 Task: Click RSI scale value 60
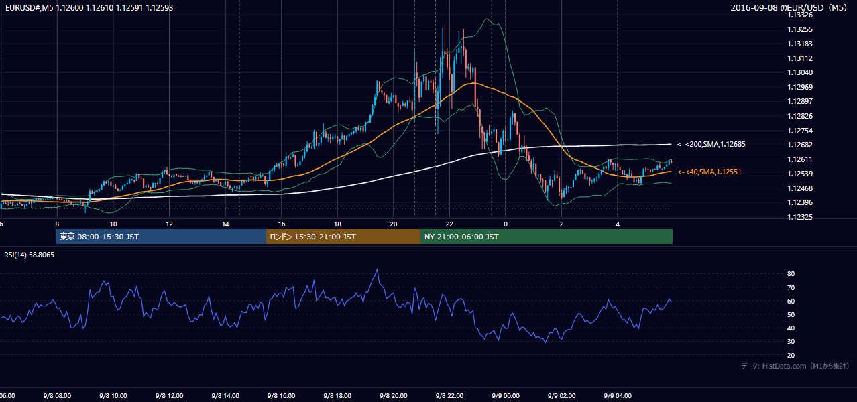tap(791, 301)
